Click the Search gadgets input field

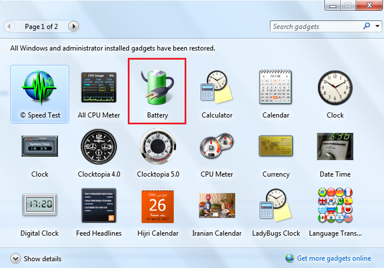point(315,26)
